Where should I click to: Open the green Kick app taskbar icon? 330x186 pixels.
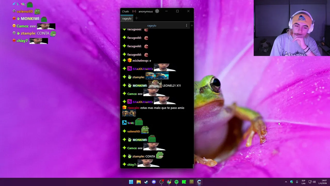[x=184, y=182]
